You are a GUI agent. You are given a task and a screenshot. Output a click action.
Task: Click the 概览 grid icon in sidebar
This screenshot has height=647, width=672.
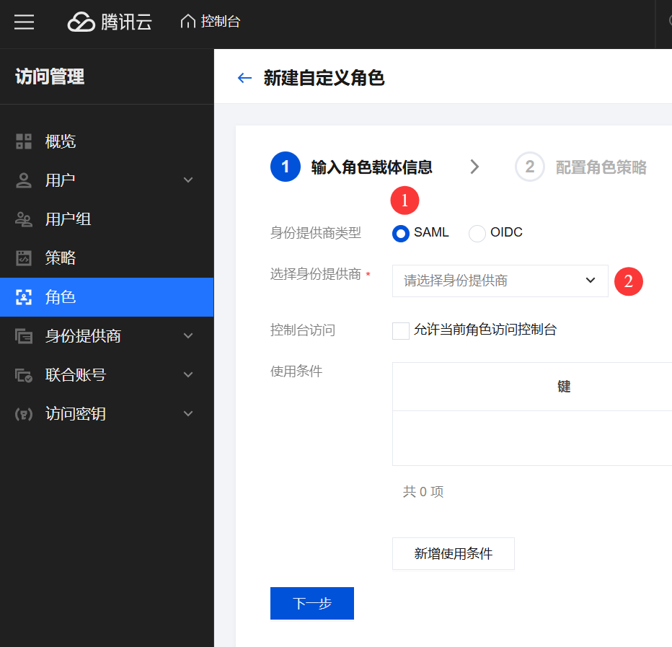coord(24,141)
